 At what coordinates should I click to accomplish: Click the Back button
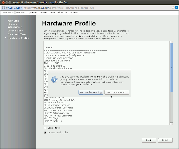click(x=149, y=140)
